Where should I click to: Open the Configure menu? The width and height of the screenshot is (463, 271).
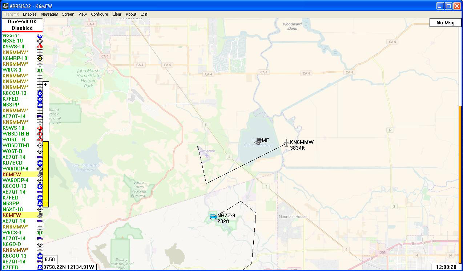(99, 14)
